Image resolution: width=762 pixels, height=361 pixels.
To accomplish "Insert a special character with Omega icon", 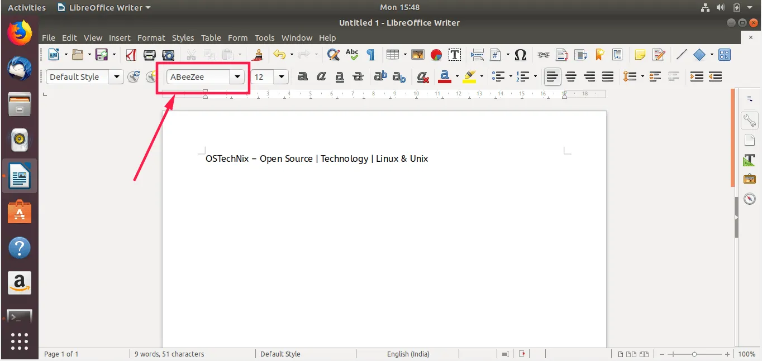I will pyautogui.click(x=520, y=55).
